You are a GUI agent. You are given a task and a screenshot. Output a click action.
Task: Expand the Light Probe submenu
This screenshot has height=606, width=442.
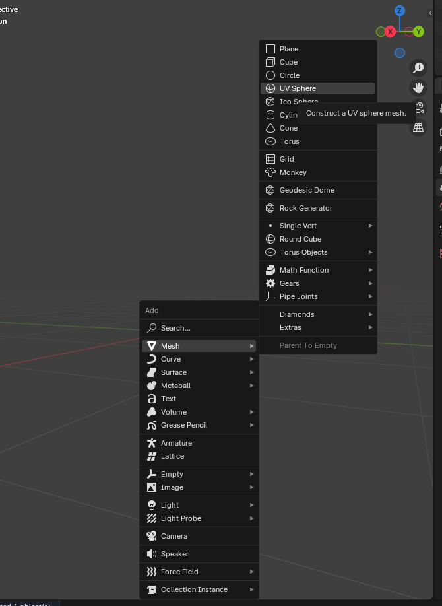(199, 518)
